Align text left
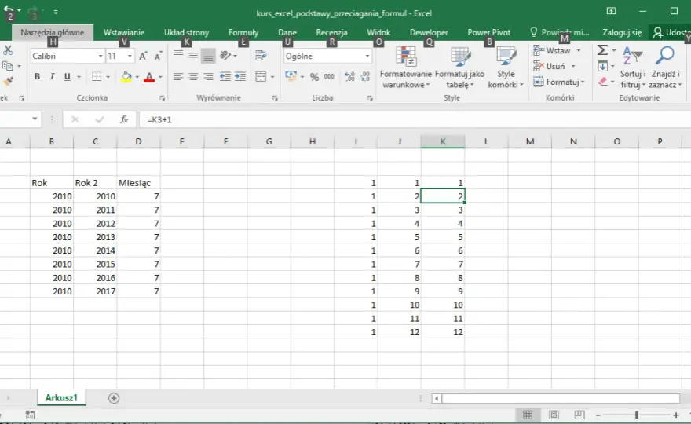Screen dimensions: 691x424 click(x=178, y=77)
